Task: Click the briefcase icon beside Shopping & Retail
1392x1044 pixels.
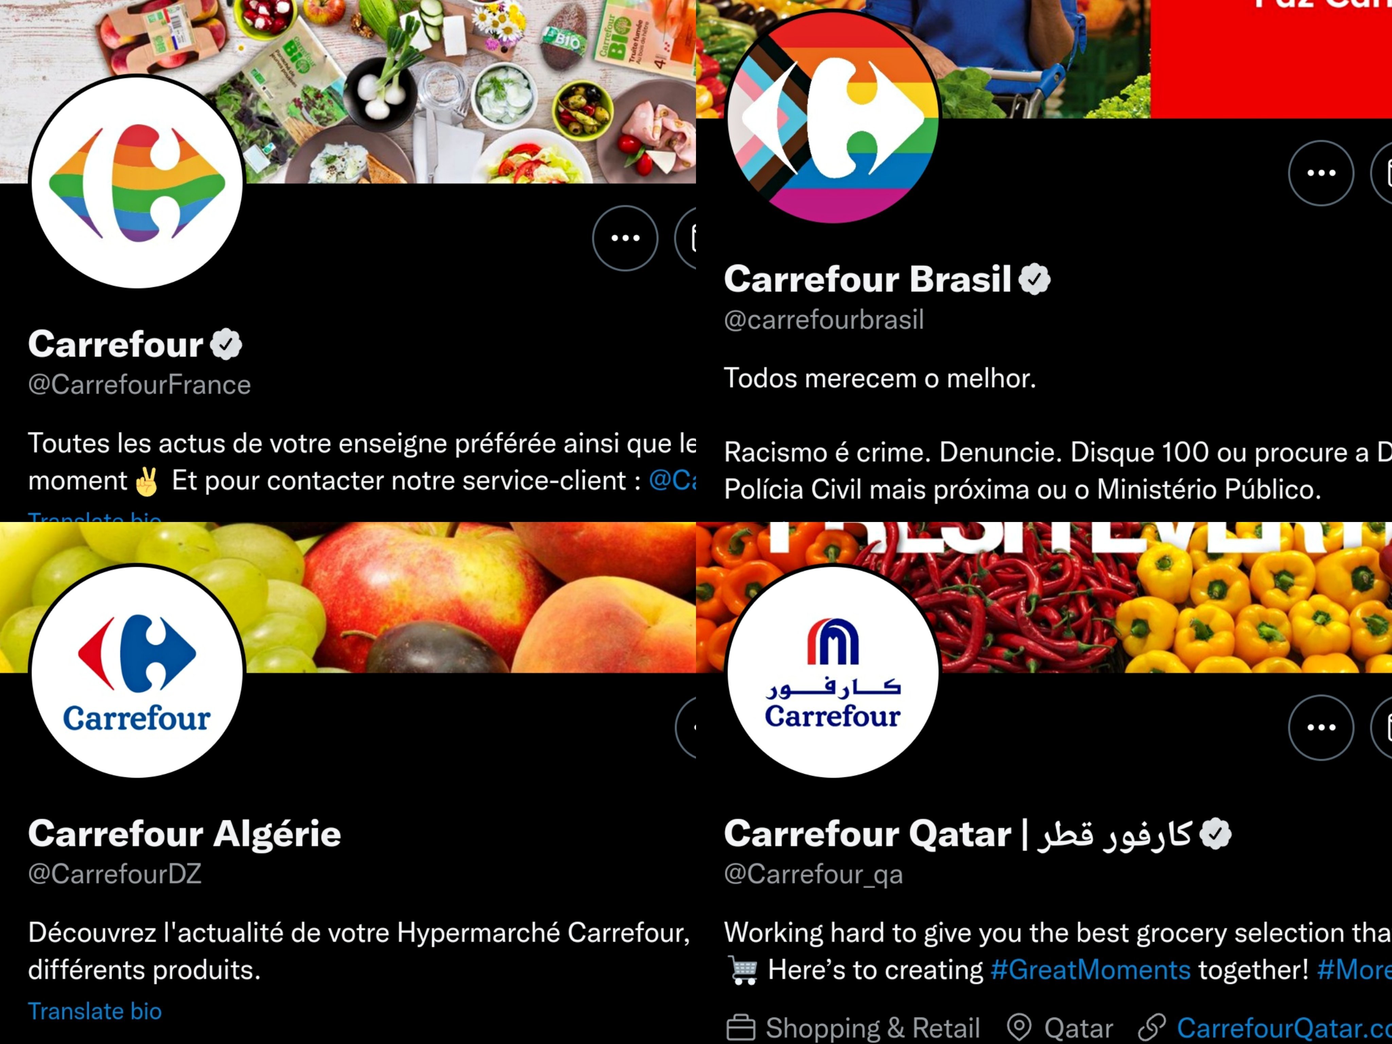Action: (x=741, y=1028)
